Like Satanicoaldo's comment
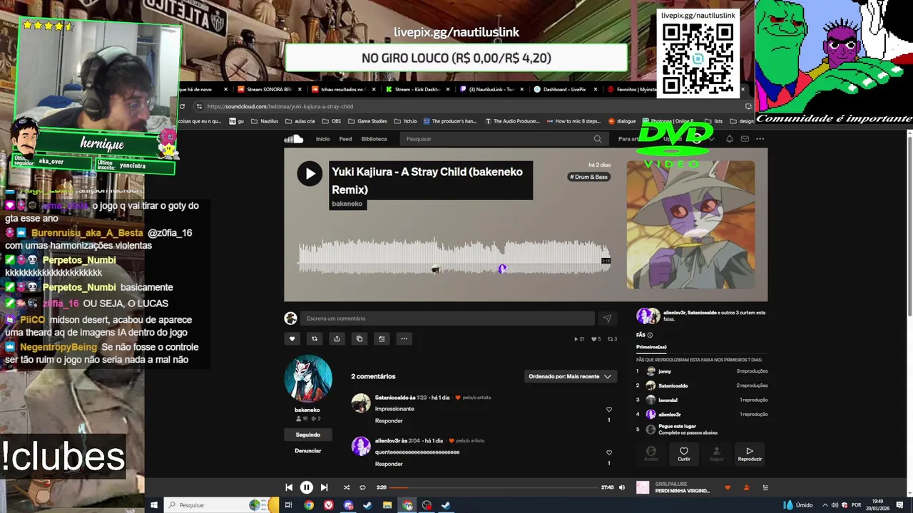 (x=608, y=410)
